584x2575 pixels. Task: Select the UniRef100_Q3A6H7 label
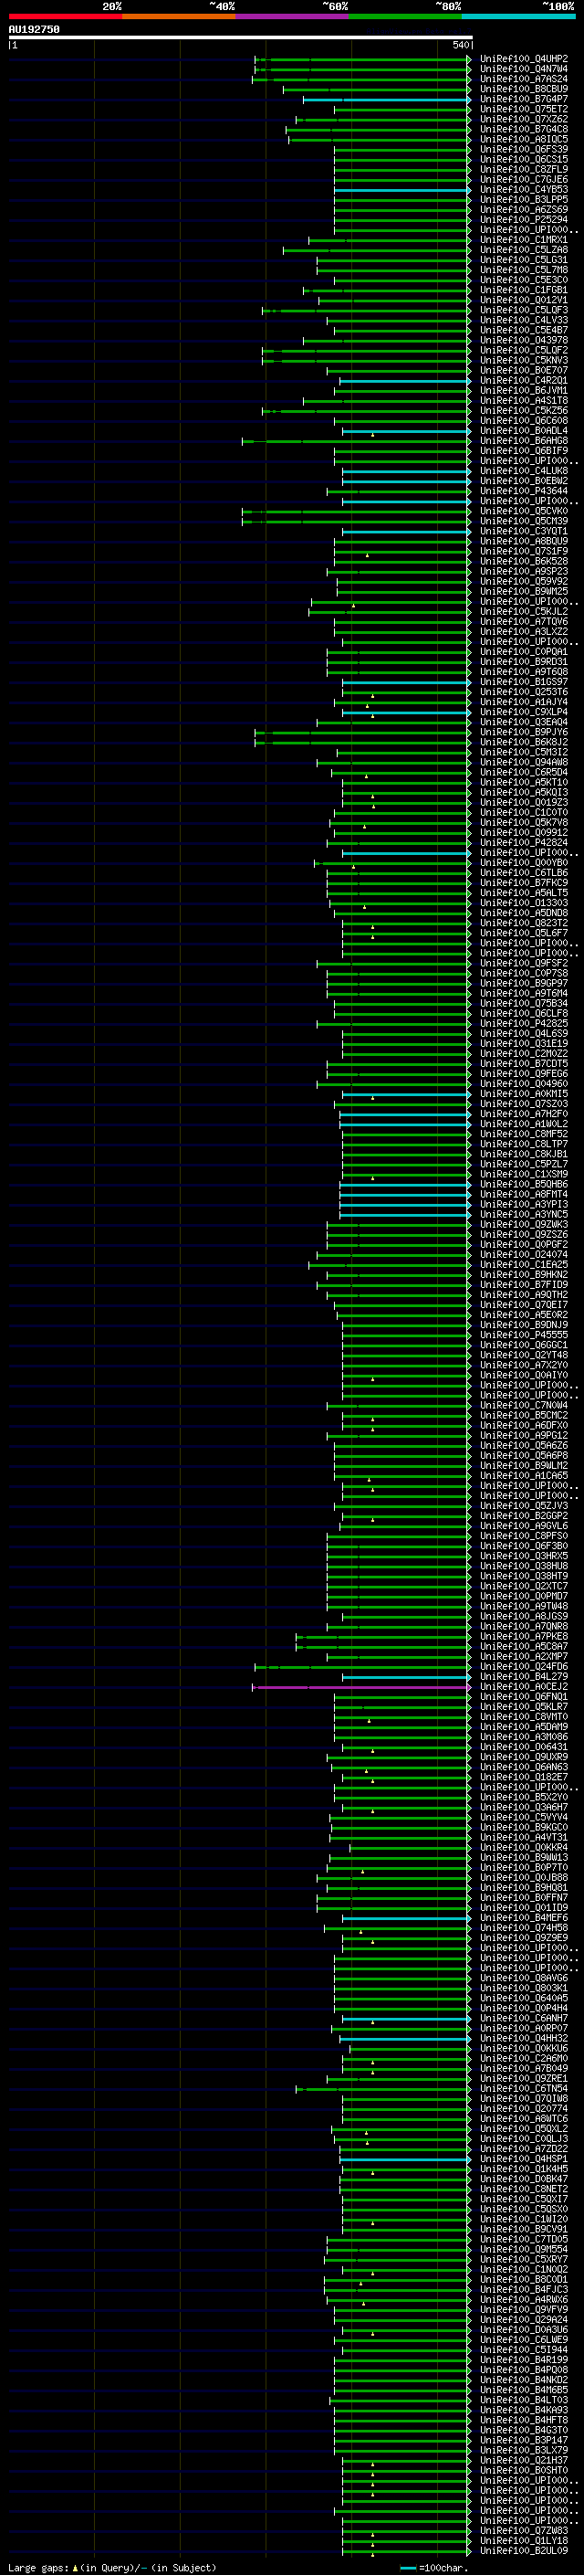(524, 1806)
